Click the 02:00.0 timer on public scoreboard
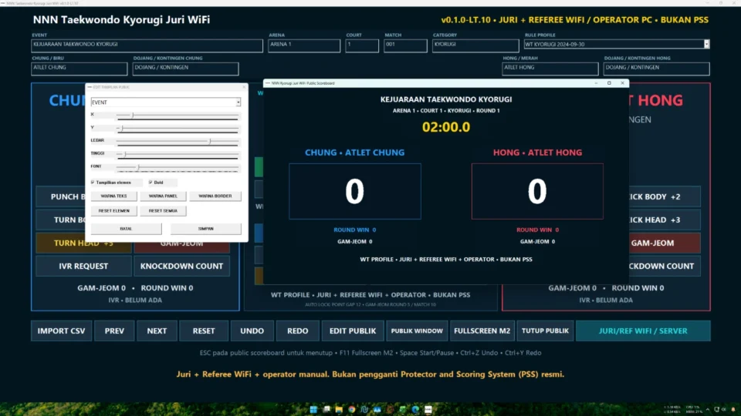This screenshot has width=741, height=416. (446, 127)
